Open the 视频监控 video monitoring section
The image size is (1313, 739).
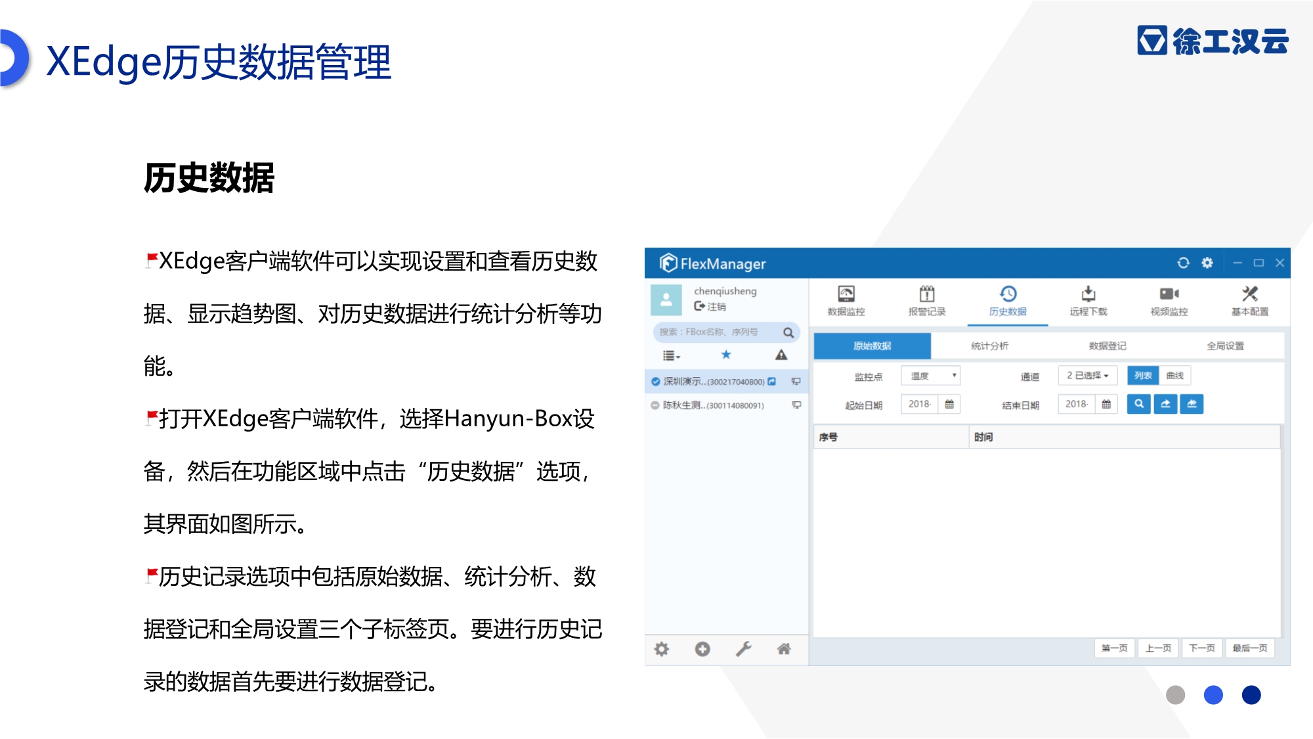(x=1169, y=301)
